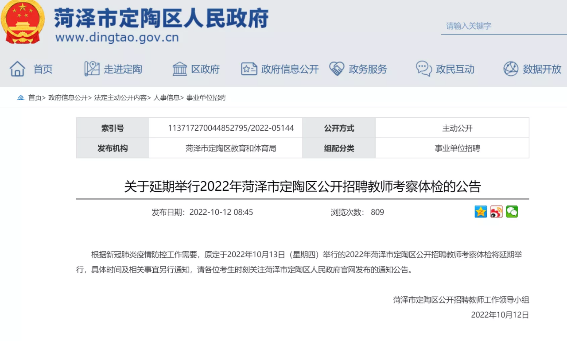Click the home house icon
The image size is (567, 341).
click(x=18, y=69)
